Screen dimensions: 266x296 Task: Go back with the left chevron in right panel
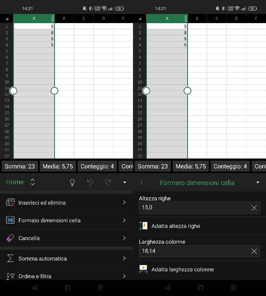(x=142, y=182)
